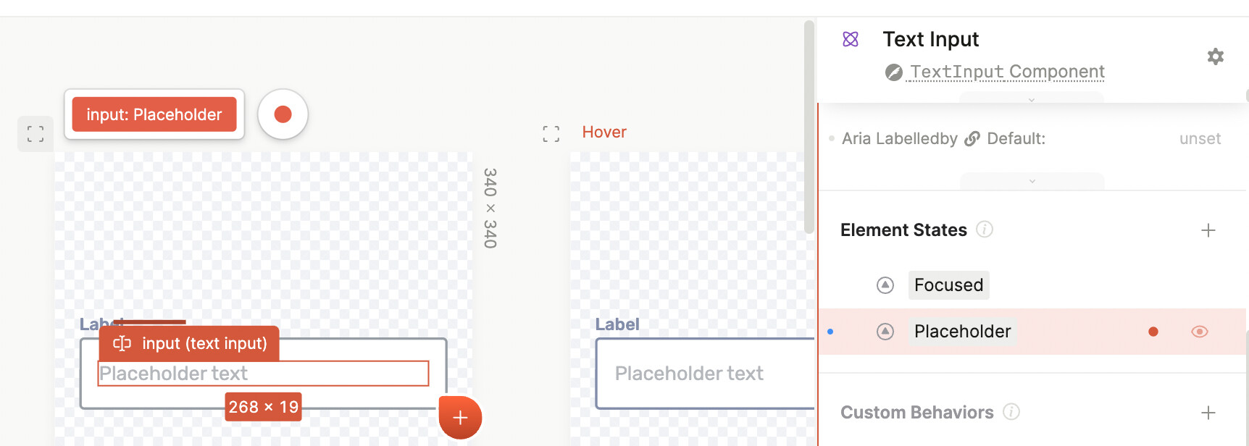Click orange plus button on canvas
The image size is (1249, 446).
[x=460, y=417]
